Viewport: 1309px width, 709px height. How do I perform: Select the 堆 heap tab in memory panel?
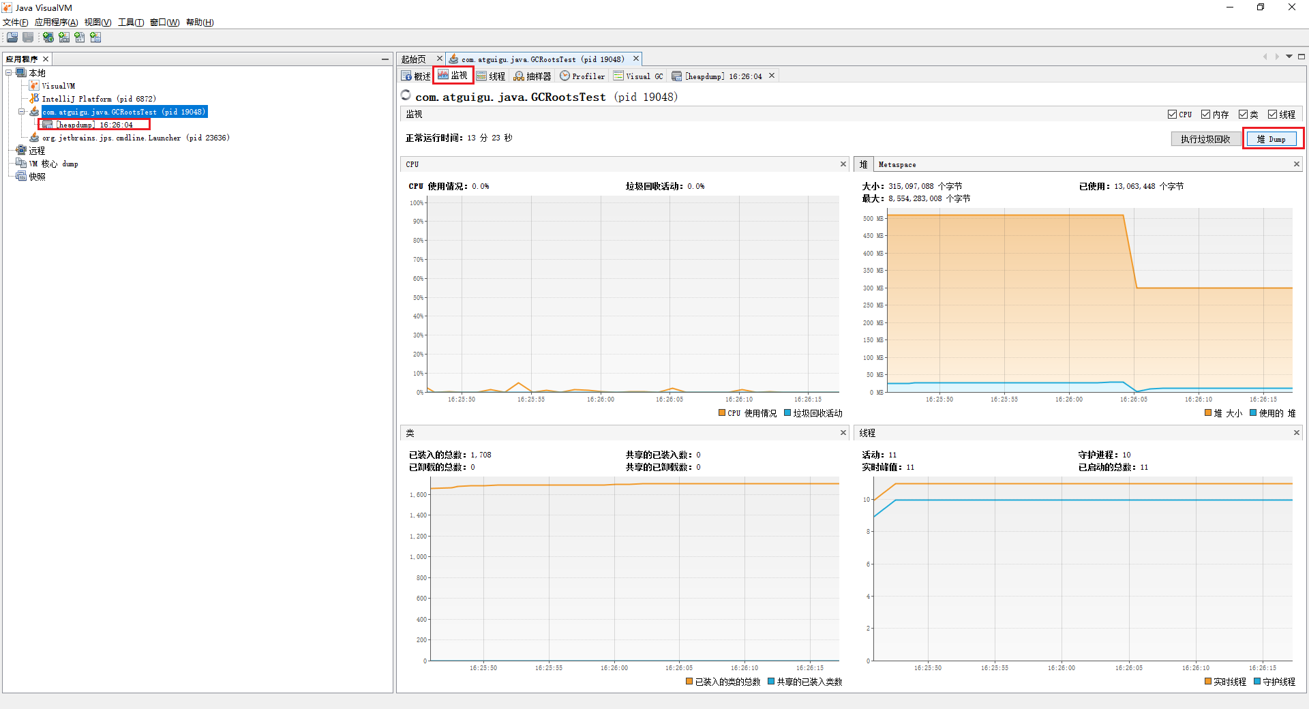(x=864, y=164)
